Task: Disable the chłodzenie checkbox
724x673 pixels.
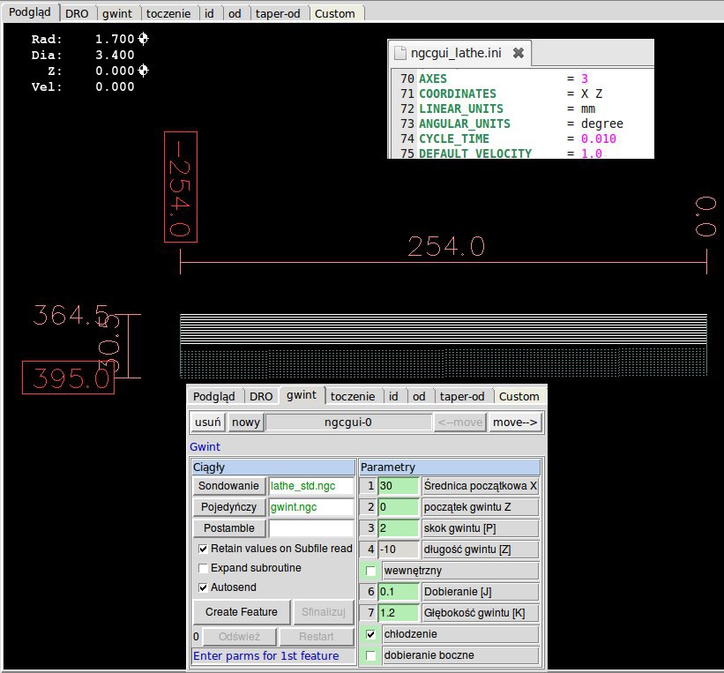Action: click(370, 634)
